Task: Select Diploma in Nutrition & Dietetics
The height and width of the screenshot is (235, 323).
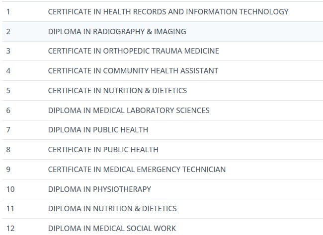Action: click(x=112, y=209)
